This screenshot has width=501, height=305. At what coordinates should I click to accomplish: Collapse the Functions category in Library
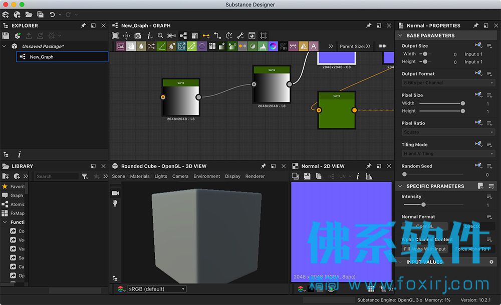click(5, 222)
